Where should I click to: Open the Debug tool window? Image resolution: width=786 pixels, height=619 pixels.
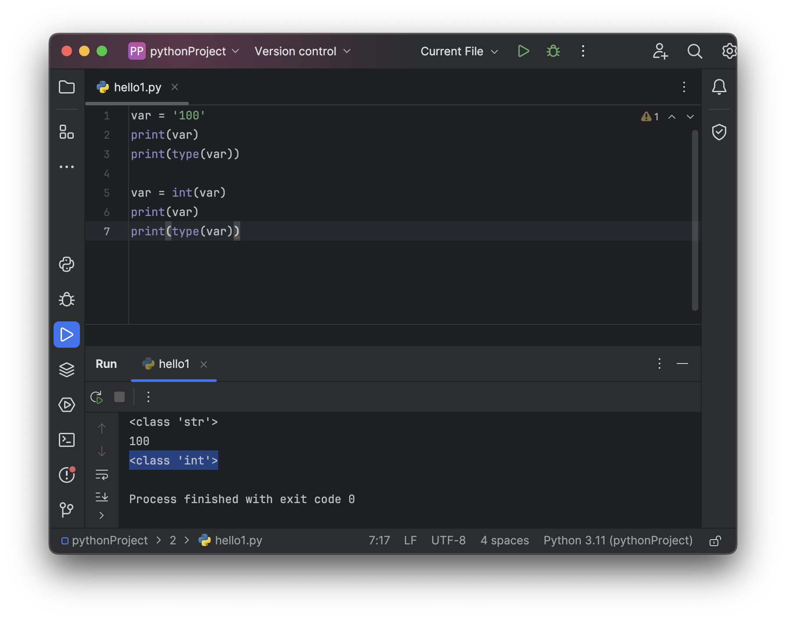click(67, 299)
